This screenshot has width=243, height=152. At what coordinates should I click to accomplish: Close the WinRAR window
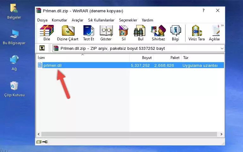pyautogui.click(x=218, y=10)
